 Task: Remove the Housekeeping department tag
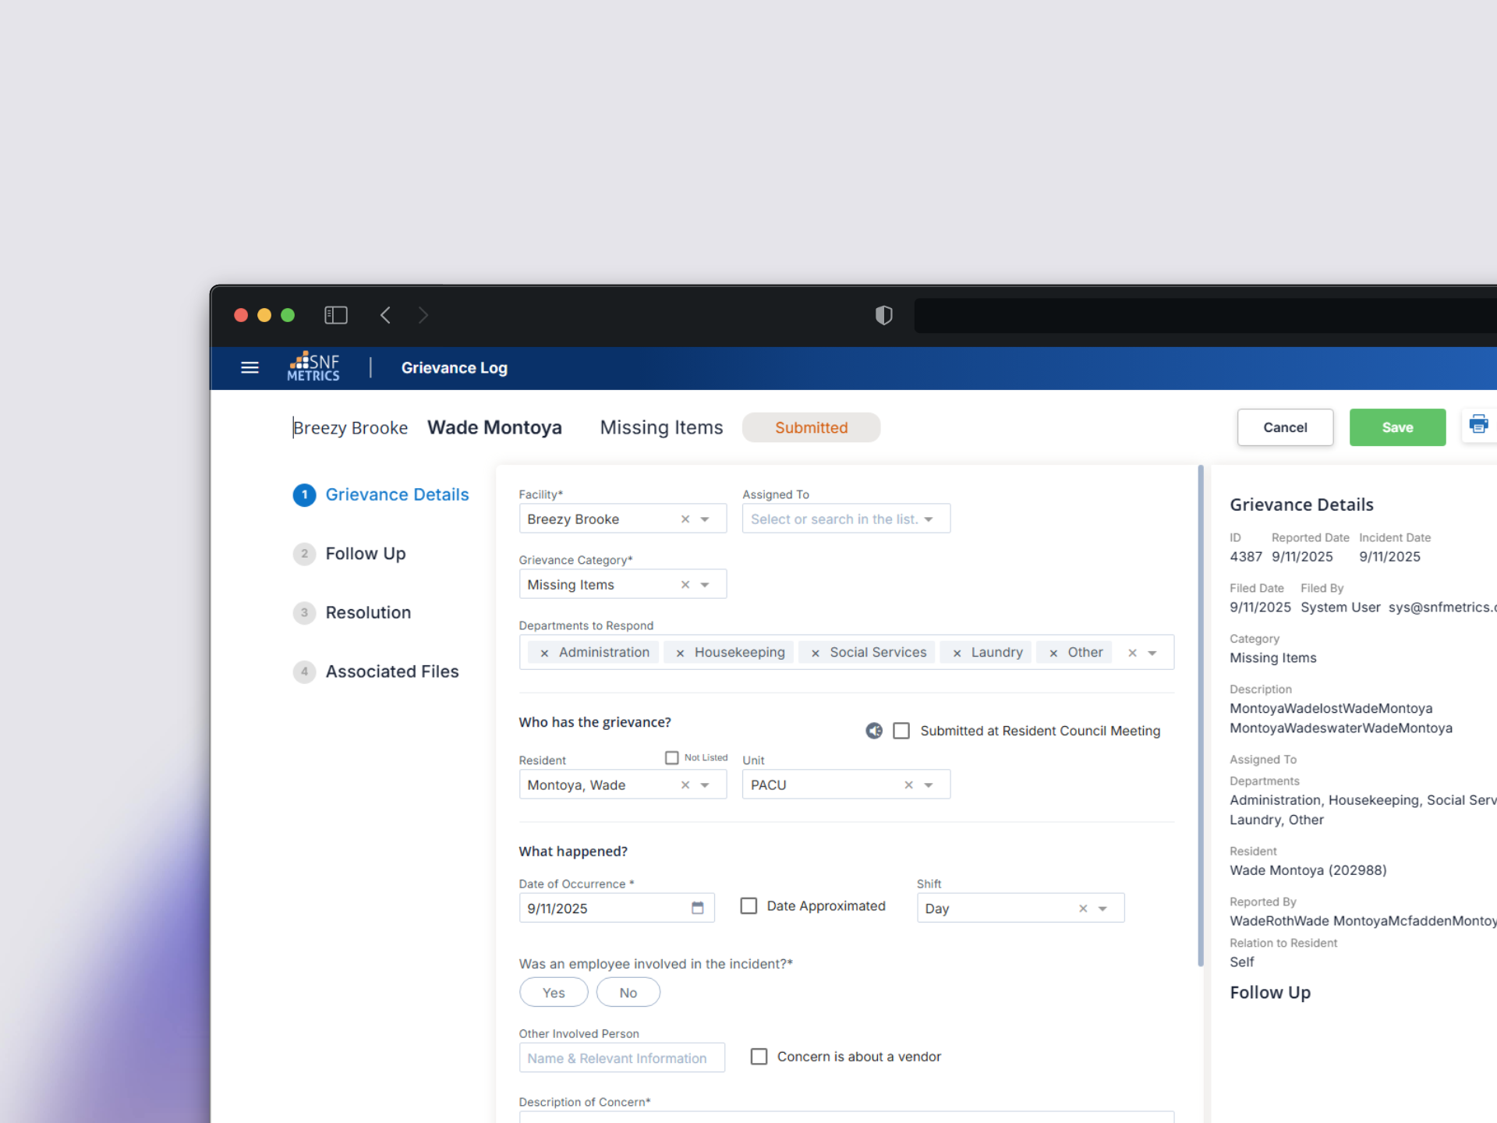[x=680, y=653]
